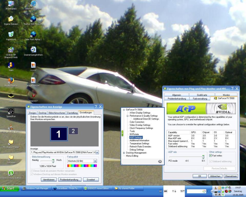Expand the Desktop Management tree node

click(x=124, y=153)
